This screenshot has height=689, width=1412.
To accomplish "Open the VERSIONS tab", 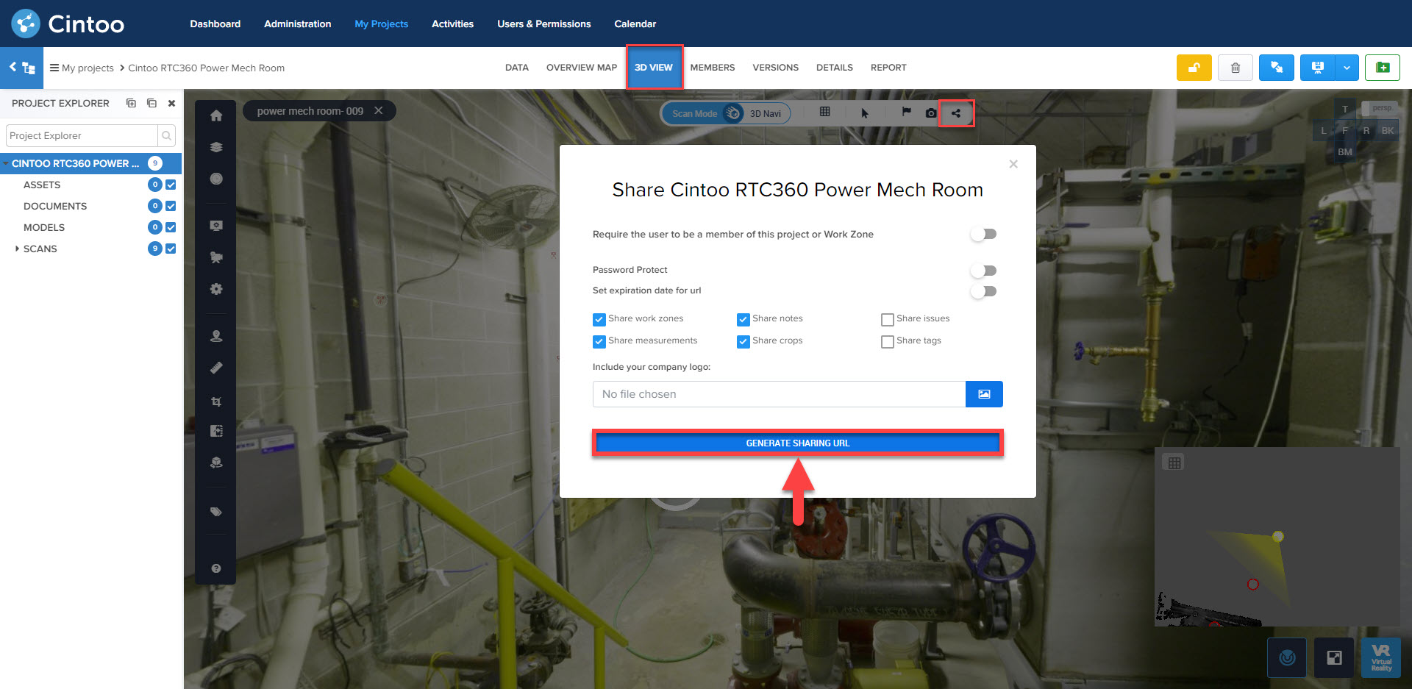I will (x=775, y=68).
